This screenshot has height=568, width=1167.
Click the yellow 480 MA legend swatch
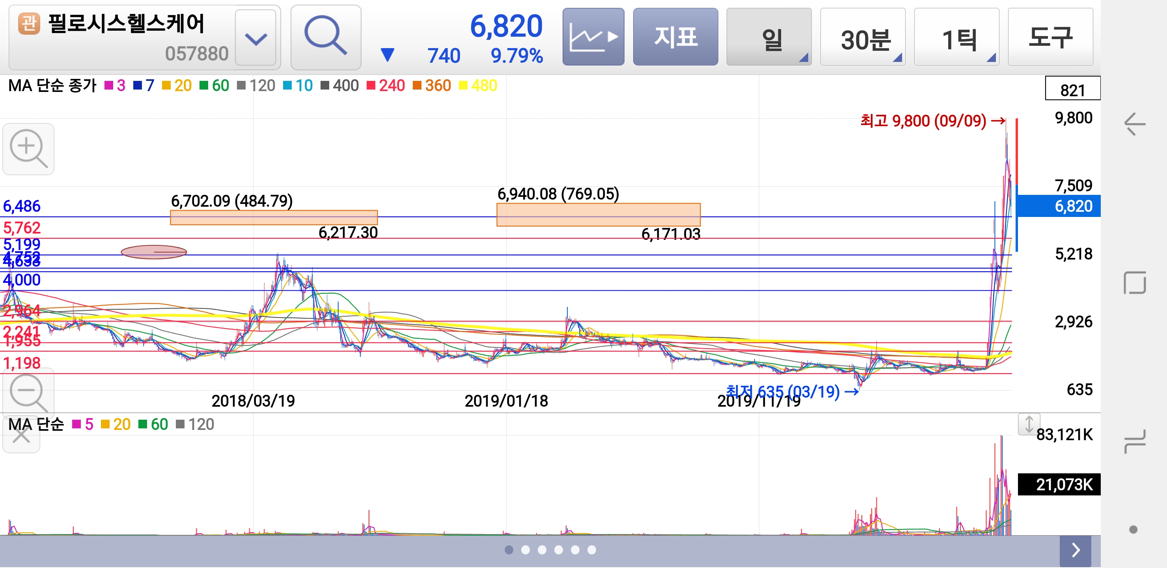[463, 86]
